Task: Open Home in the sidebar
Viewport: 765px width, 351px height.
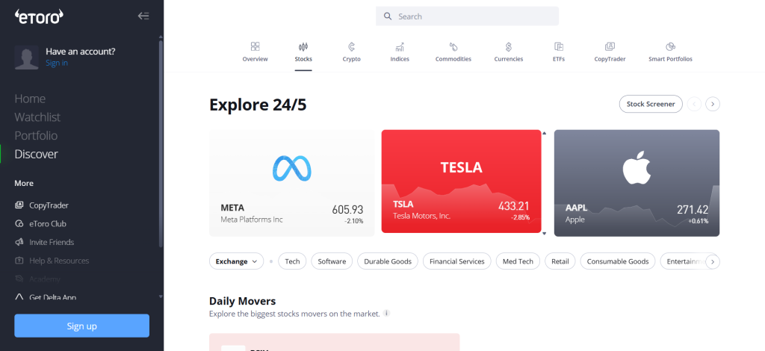Action: click(x=30, y=99)
